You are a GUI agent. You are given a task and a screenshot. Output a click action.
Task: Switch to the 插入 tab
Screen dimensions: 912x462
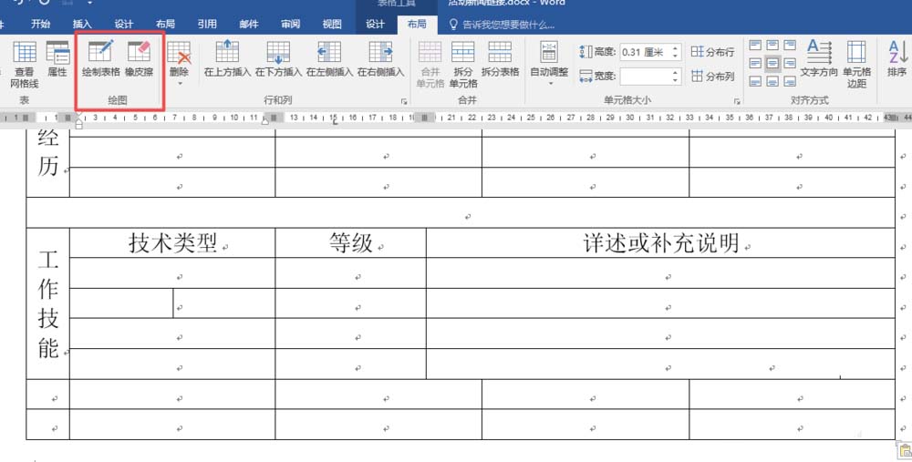tap(82, 24)
